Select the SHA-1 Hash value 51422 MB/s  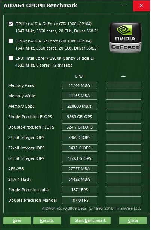80,179
